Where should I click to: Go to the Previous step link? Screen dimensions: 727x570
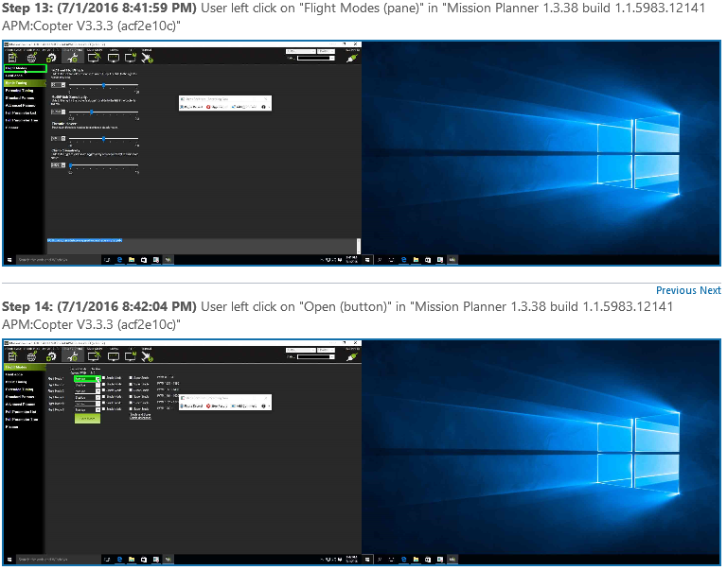click(x=676, y=291)
